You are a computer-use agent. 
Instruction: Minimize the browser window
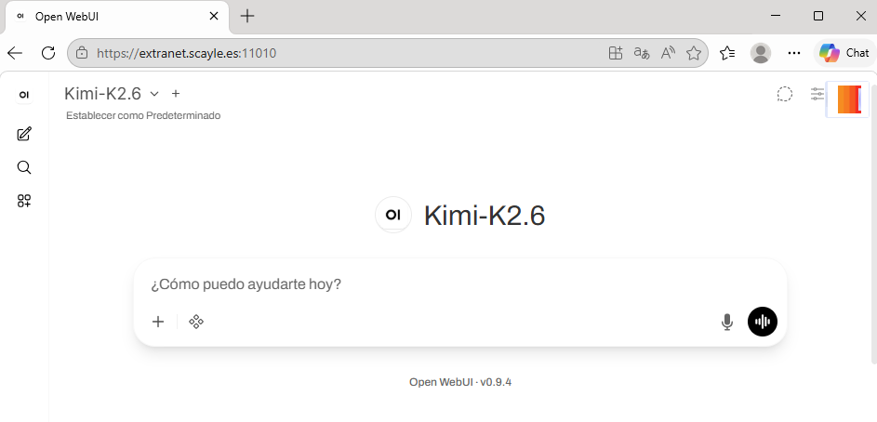coord(776,16)
